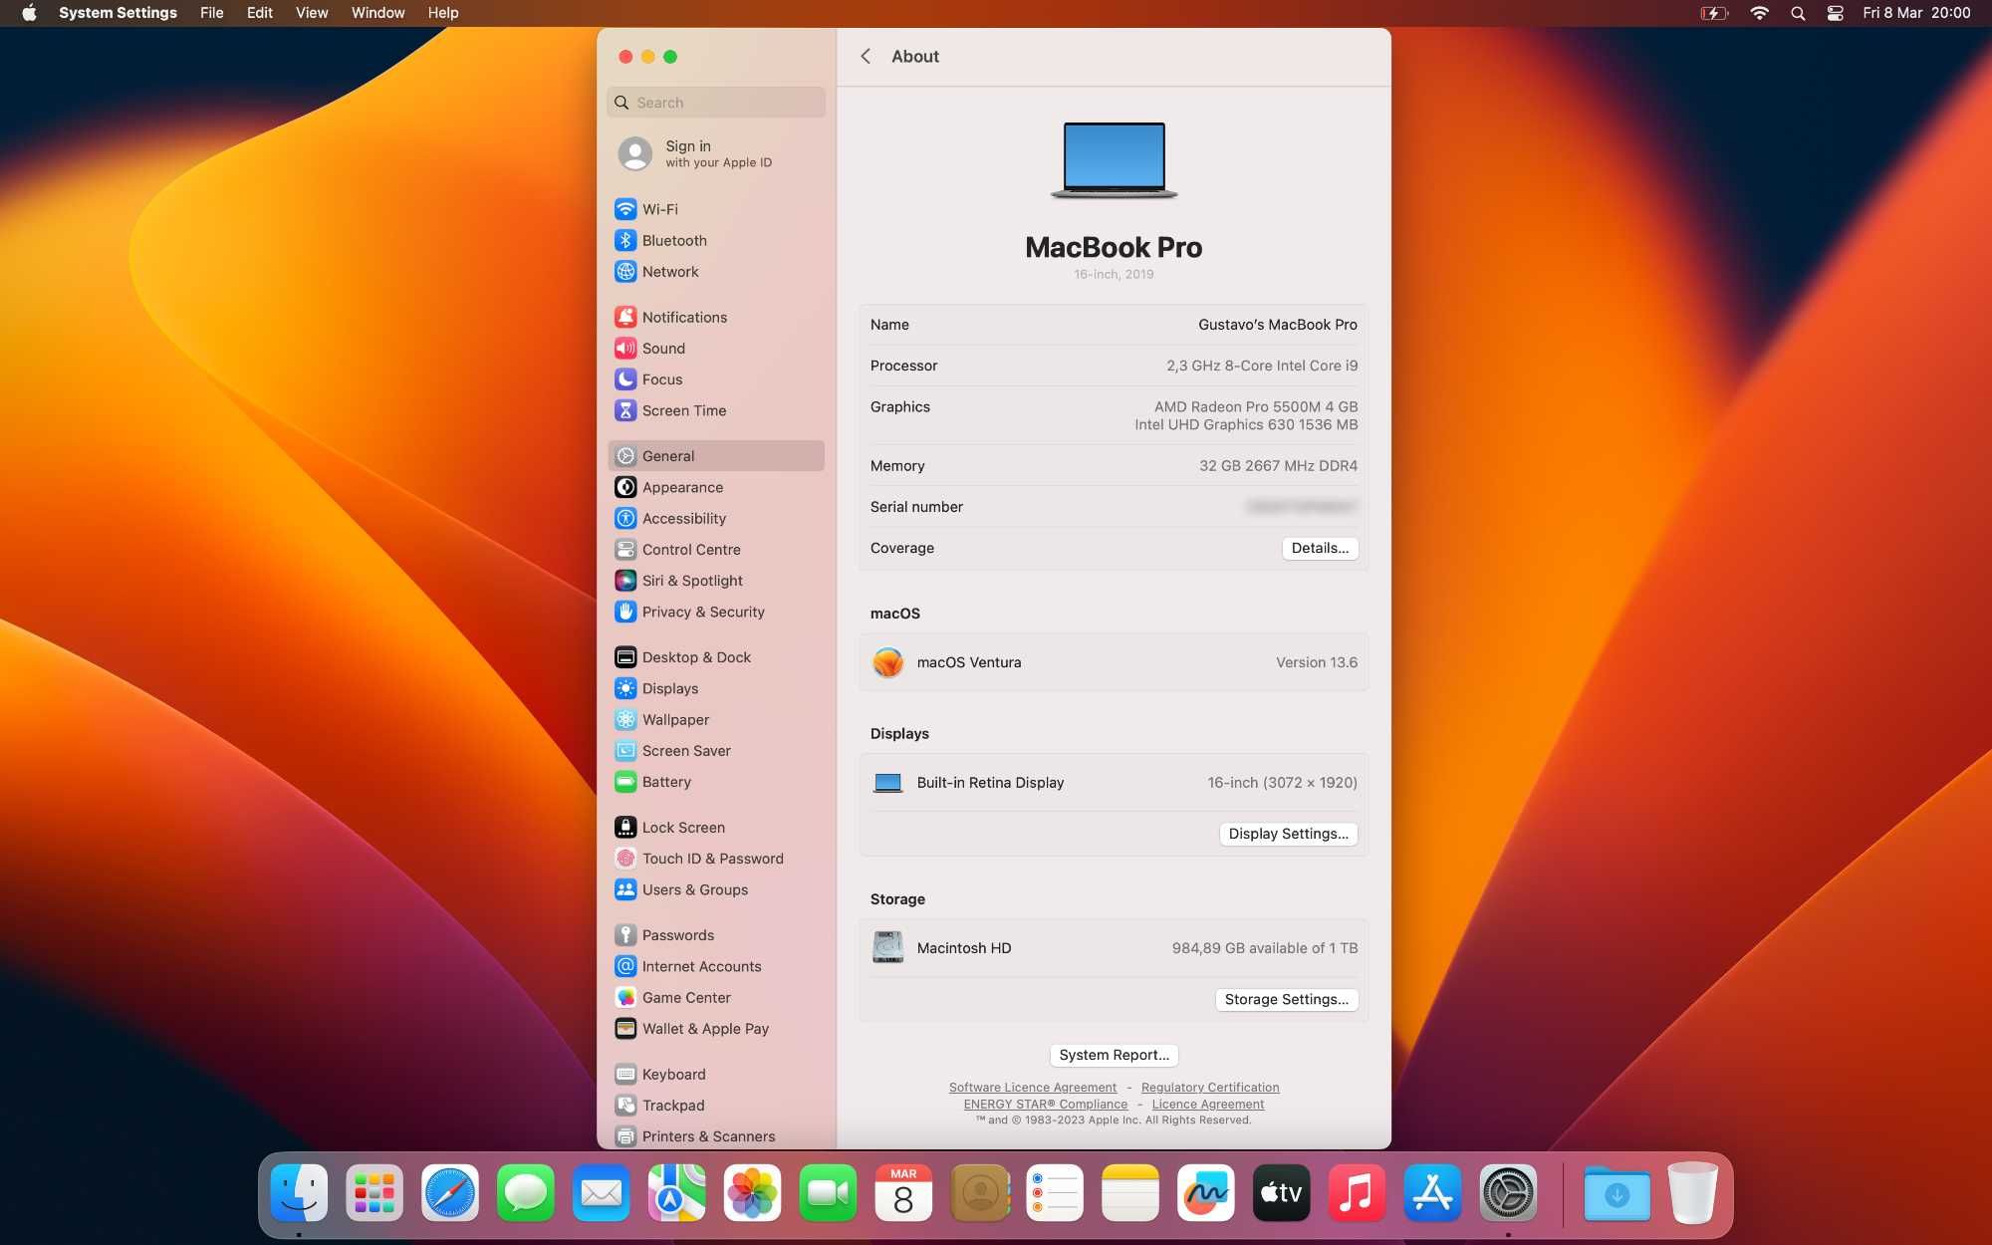
Task: Select Network in the sidebar
Action: (715, 271)
